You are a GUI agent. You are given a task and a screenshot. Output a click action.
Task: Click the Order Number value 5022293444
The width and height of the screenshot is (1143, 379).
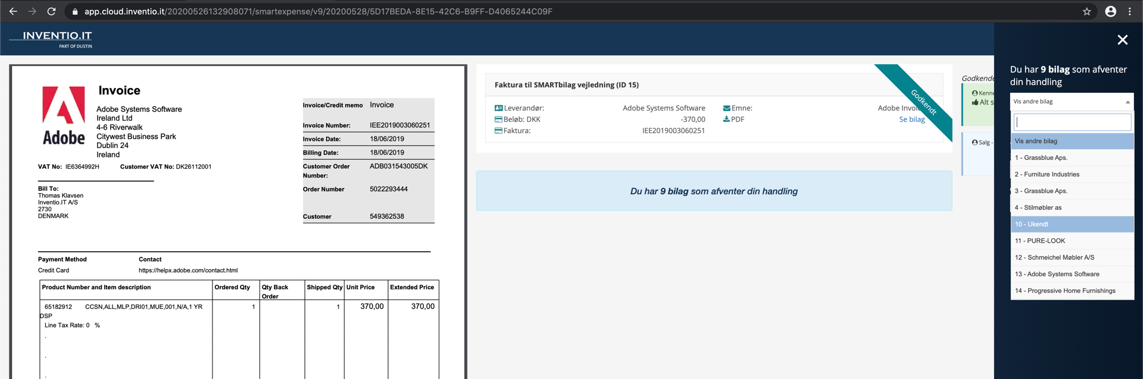tap(389, 189)
